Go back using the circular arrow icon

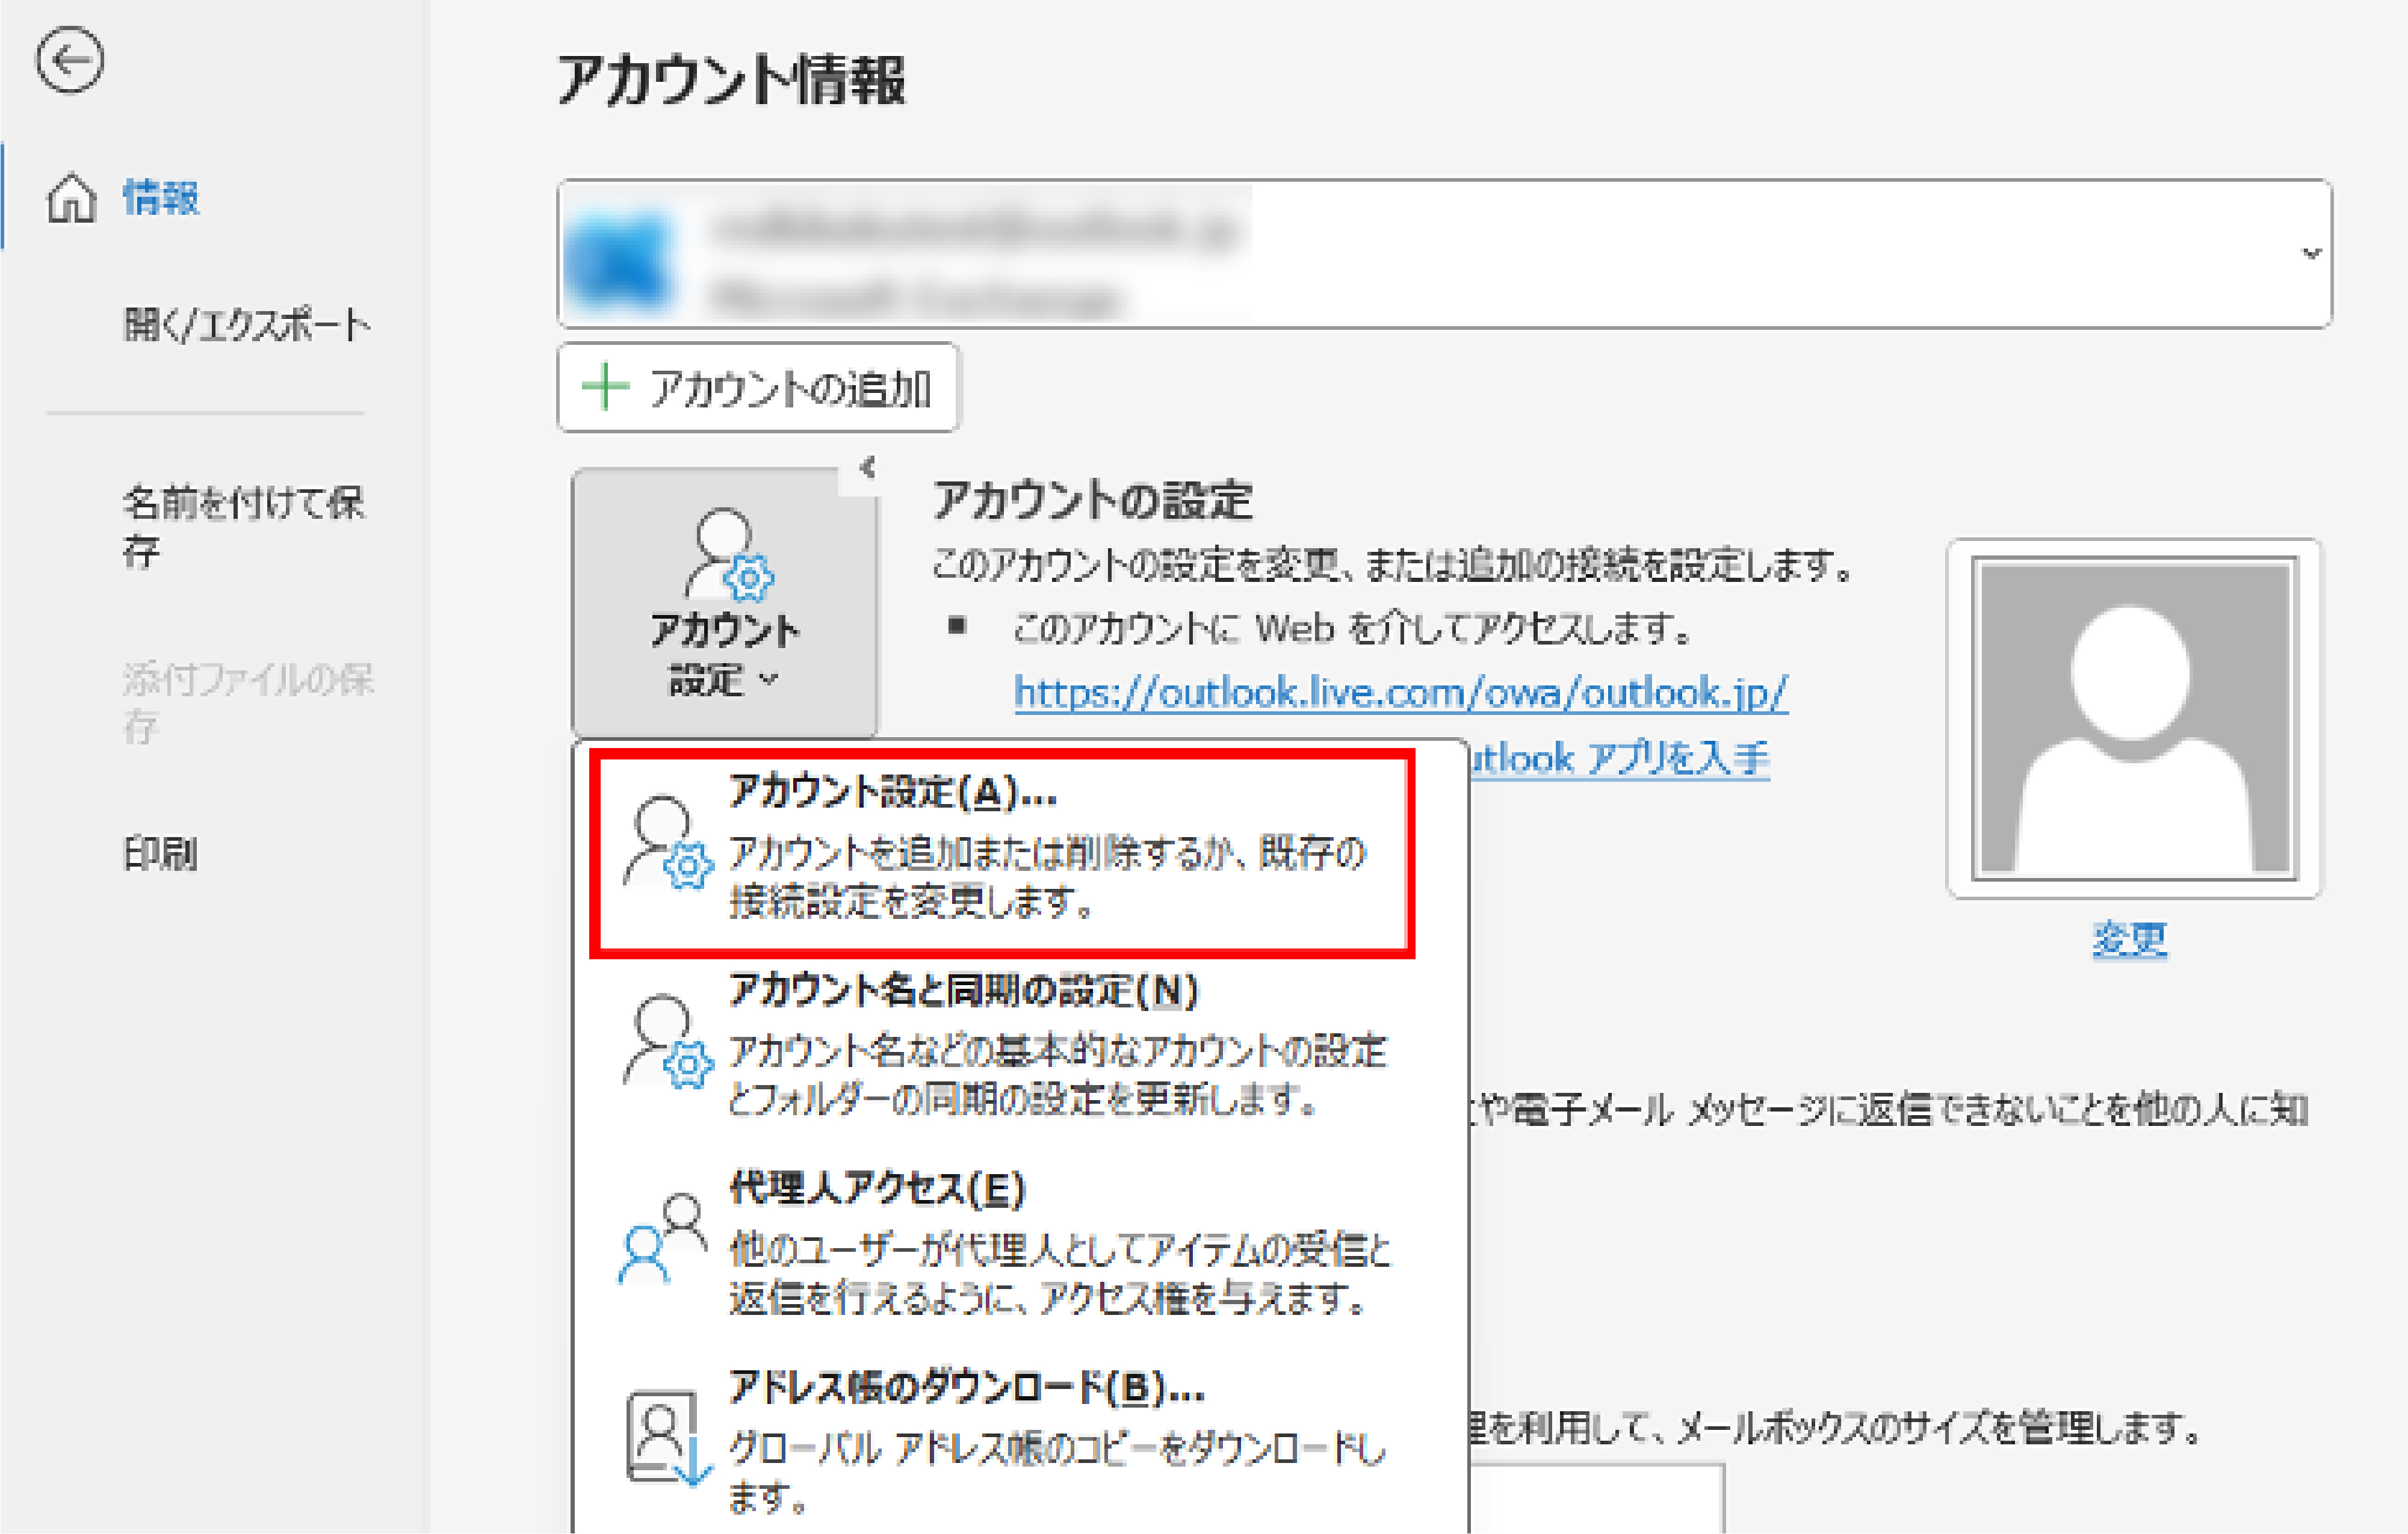click(x=69, y=61)
